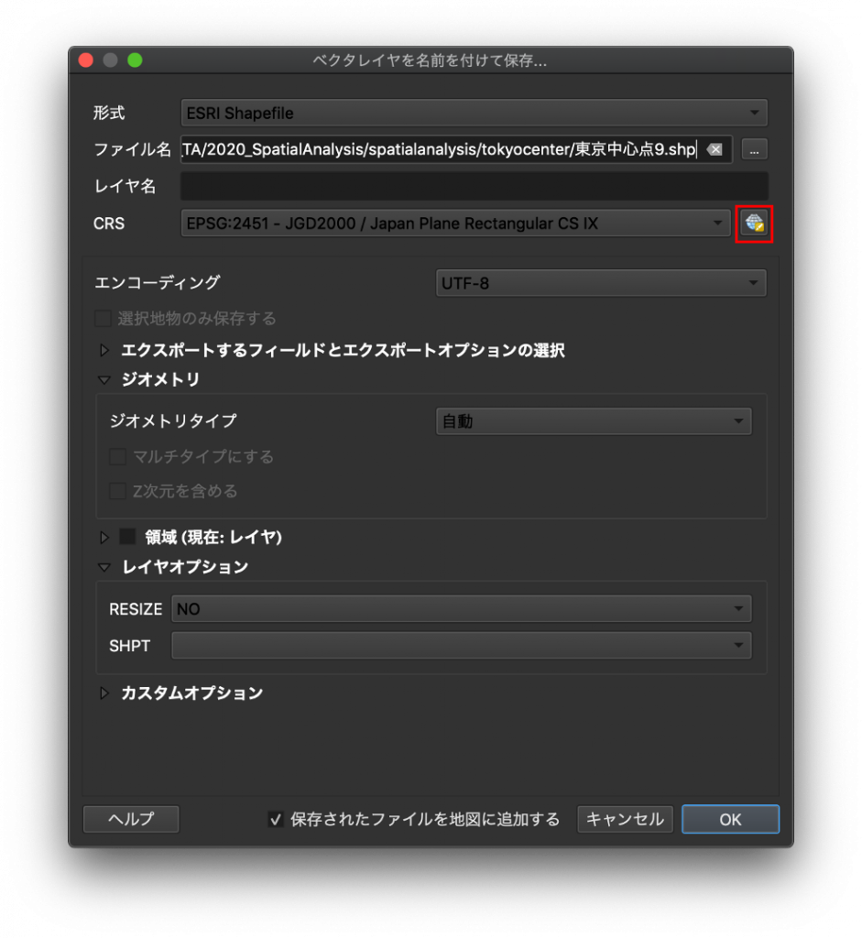Enable the 領域 extent checkbox
This screenshot has height=938, width=862.
click(127, 537)
